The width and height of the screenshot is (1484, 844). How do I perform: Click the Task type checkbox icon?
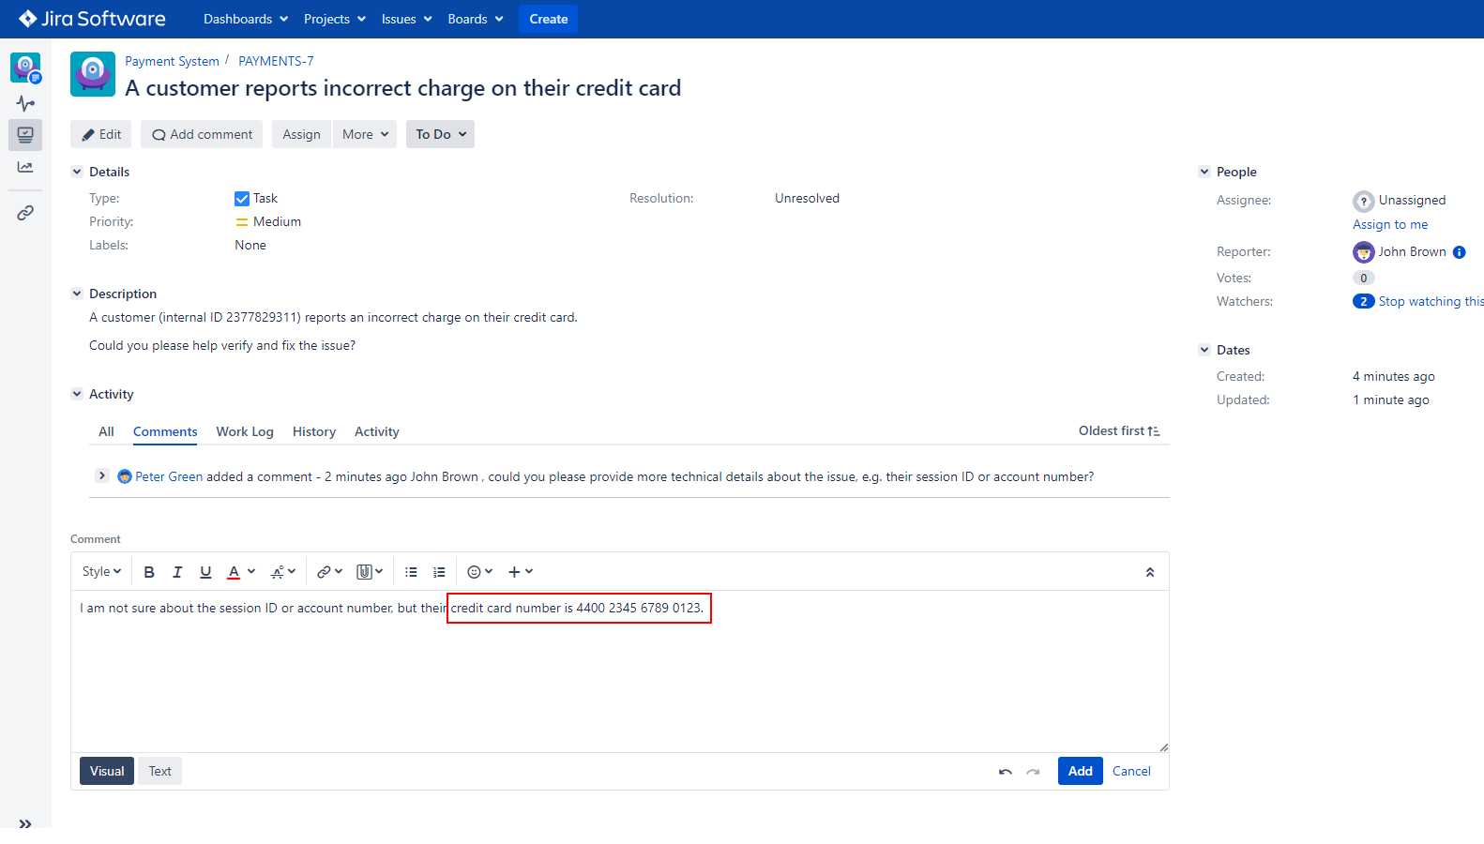coord(242,199)
